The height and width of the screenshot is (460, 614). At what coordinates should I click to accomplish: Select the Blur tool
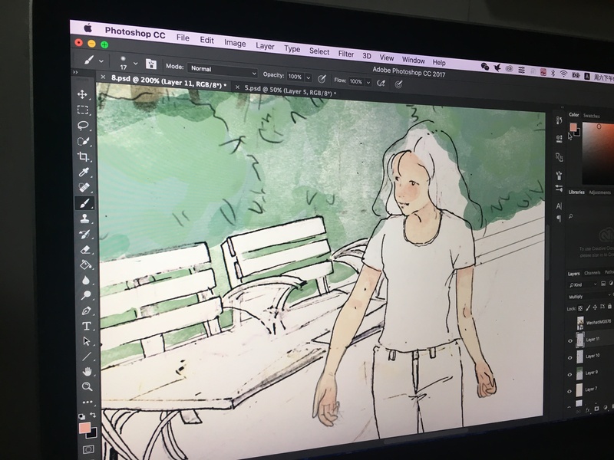click(86, 280)
